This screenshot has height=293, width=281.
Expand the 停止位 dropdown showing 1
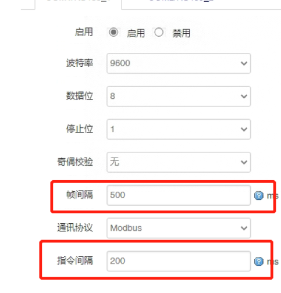(x=179, y=129)
